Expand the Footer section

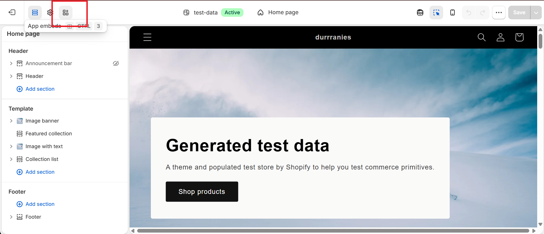click(x=11, y=217)
